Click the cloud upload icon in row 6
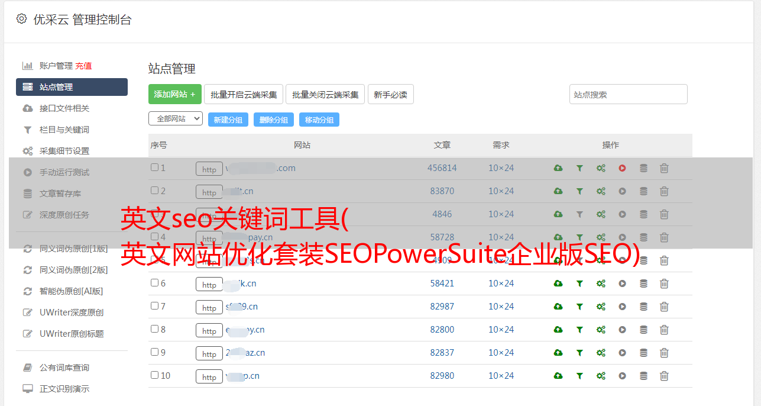The image size is (761, 406). tap(558, 283)
